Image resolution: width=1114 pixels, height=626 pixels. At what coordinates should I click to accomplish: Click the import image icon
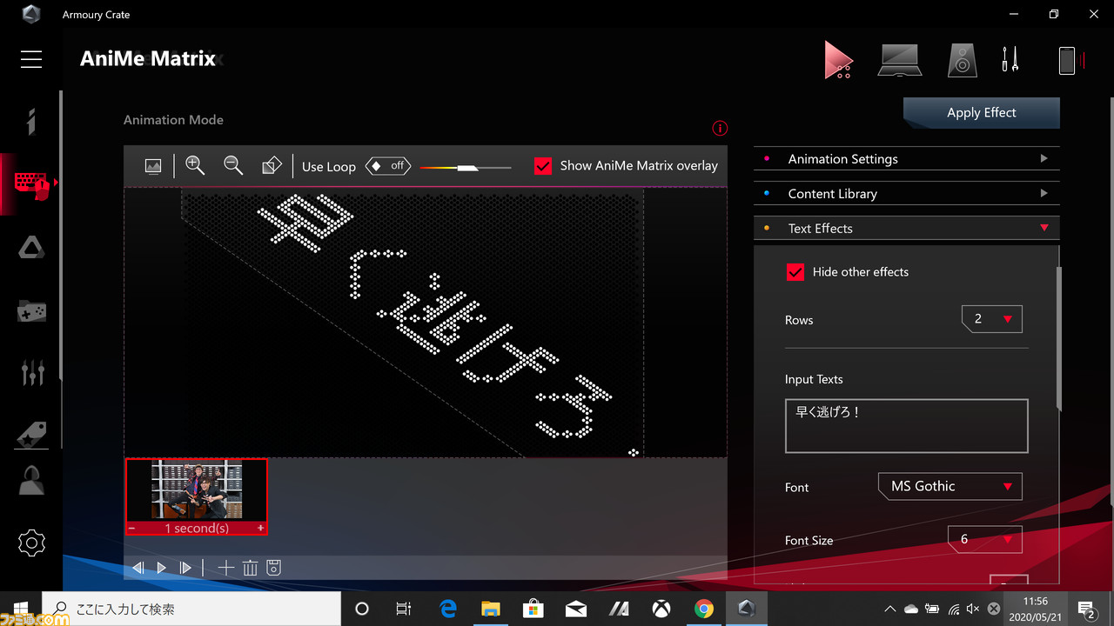pyautogui.click(x=153, y=165)
